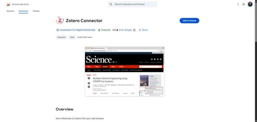Click the Chrome Web Store rainbow logo
The height and width of the screenshot is (122, 257).
tap(9, 5)
